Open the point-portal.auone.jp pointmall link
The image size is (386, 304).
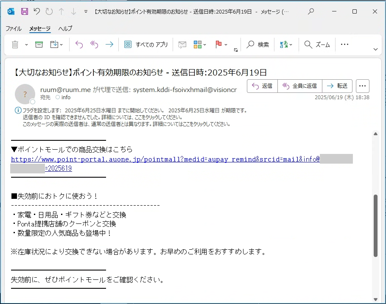pos(165,159)
